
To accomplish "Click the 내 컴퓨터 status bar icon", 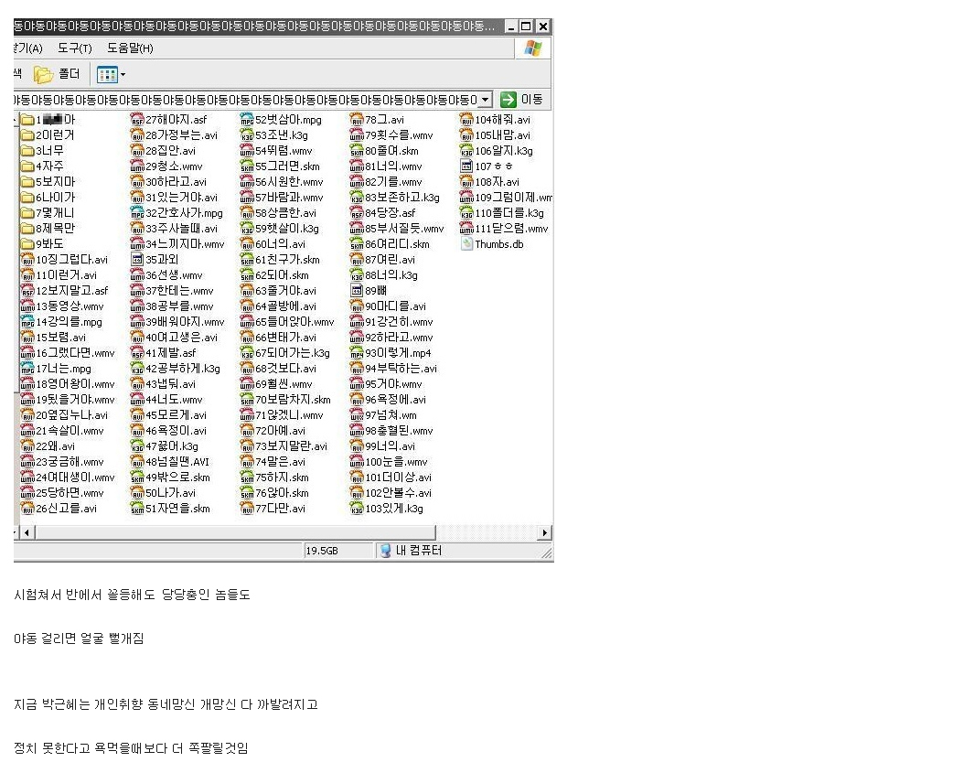I will (386, 551).
